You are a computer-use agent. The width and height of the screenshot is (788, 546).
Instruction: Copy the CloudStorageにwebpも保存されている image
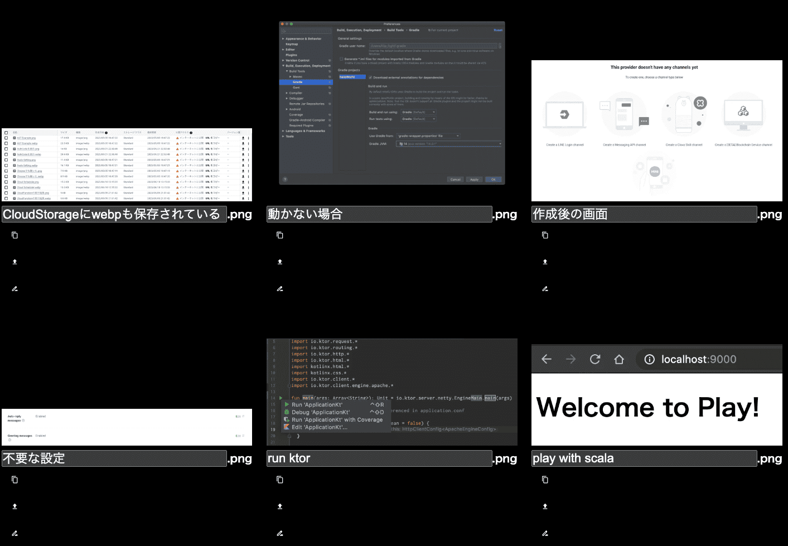15,235
